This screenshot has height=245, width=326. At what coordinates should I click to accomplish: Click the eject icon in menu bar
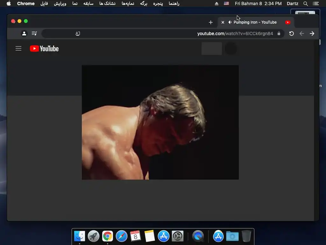click(x=216, y=4)
